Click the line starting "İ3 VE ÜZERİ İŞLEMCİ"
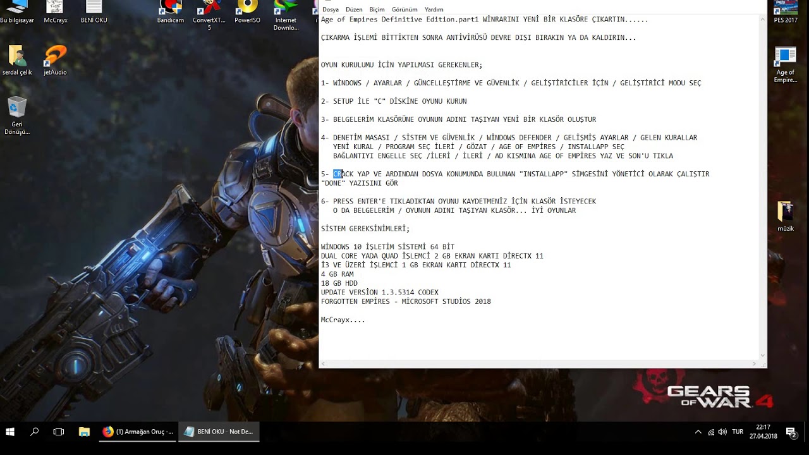Viewport: 809px width, 455px height. pos(416,265)
